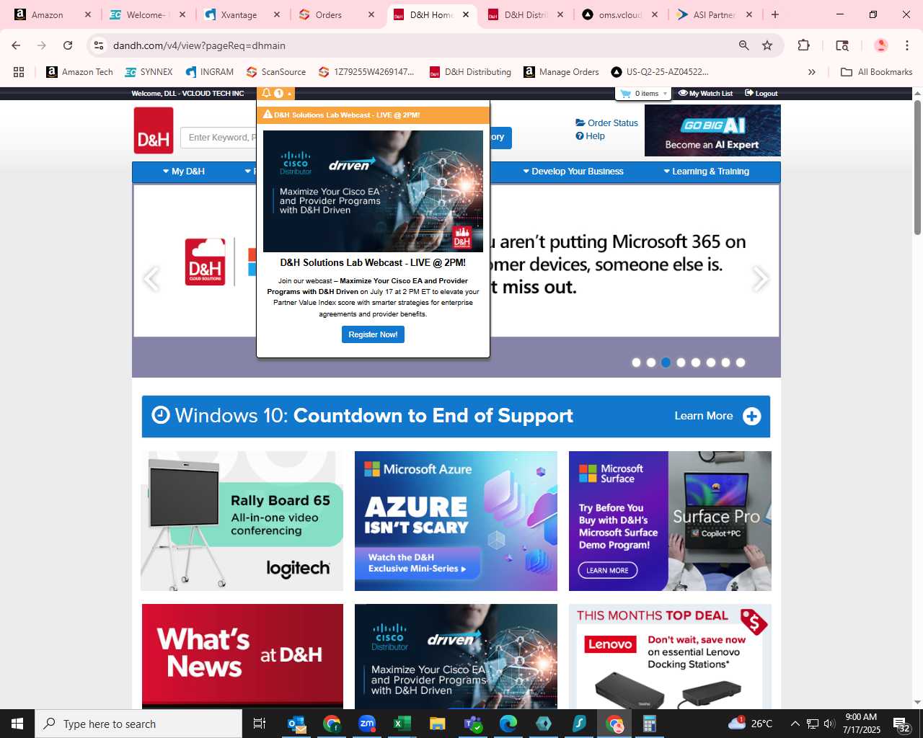The image size is (923, 738).
Task: Bookmark this page with star icon
Action: (767, 45)
